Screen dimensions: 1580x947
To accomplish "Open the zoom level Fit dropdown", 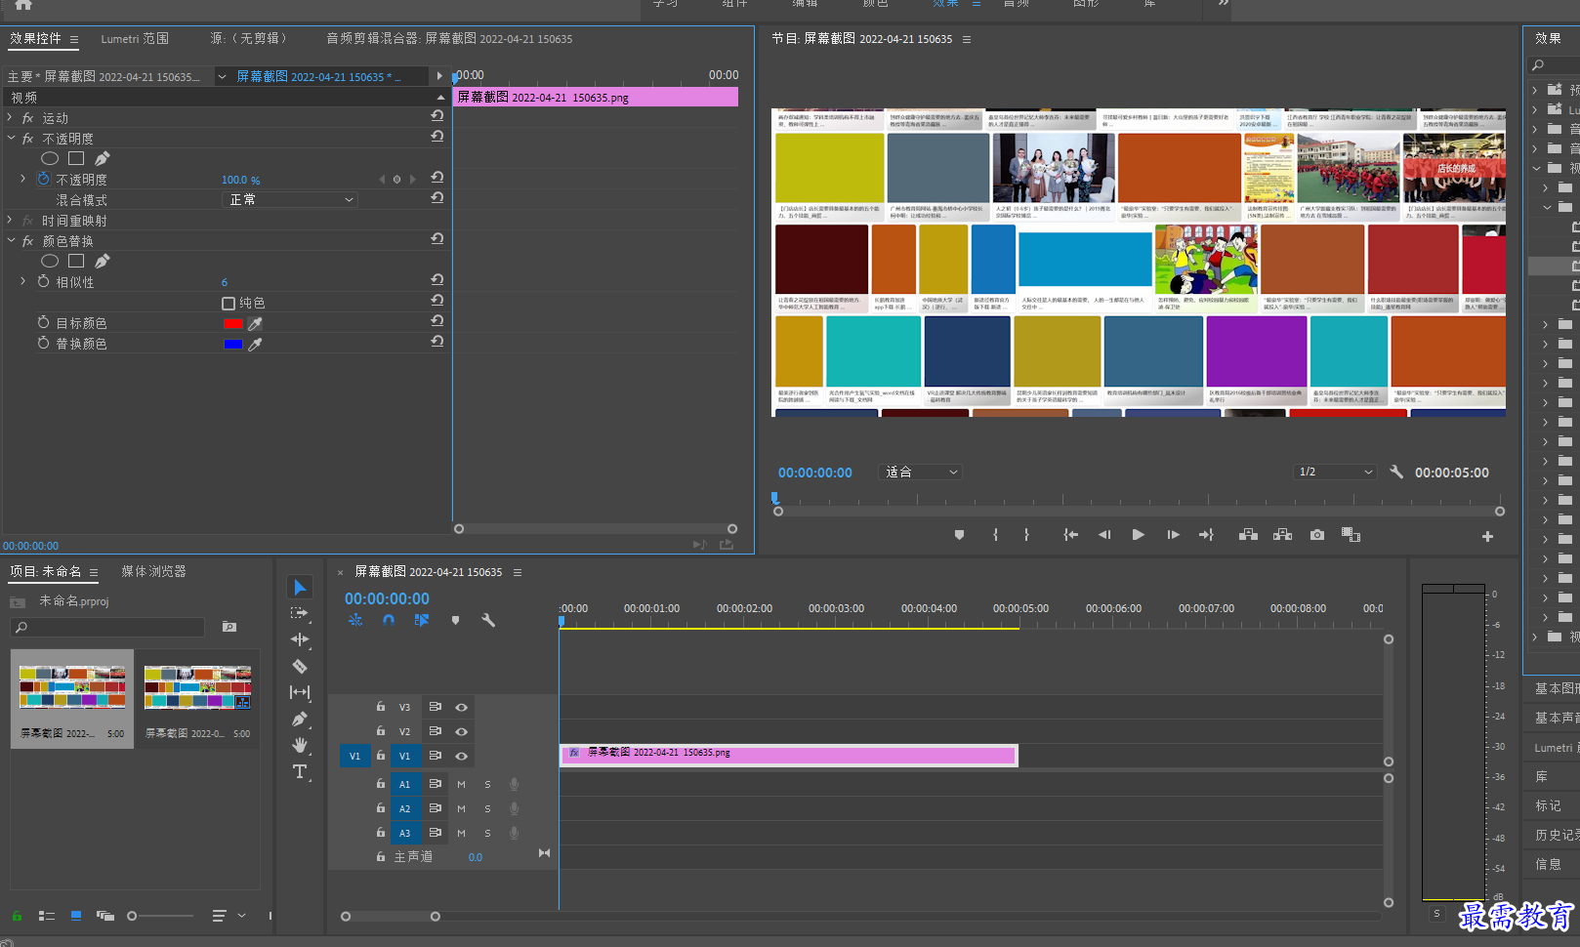I will coord(921,472).
